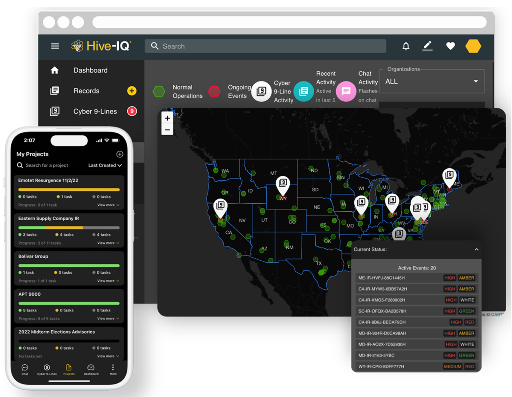This screenshot has width=512, height=397.
Task: Click the Hive-IQ hexagon logo
Action: pyautogui.click(x=78, y=46)
